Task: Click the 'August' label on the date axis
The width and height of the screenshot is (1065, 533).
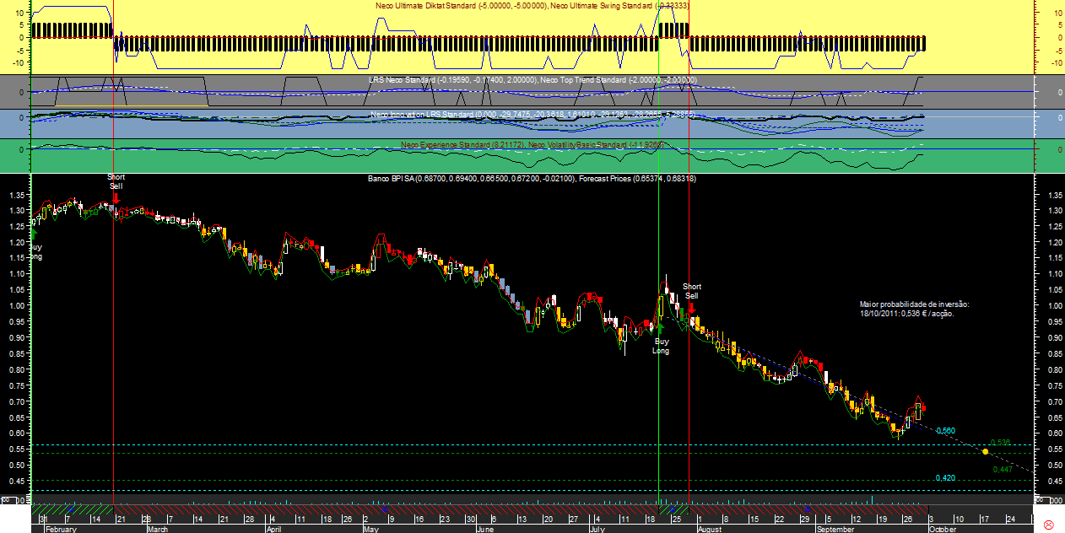Action: click(x=710, y=529)
